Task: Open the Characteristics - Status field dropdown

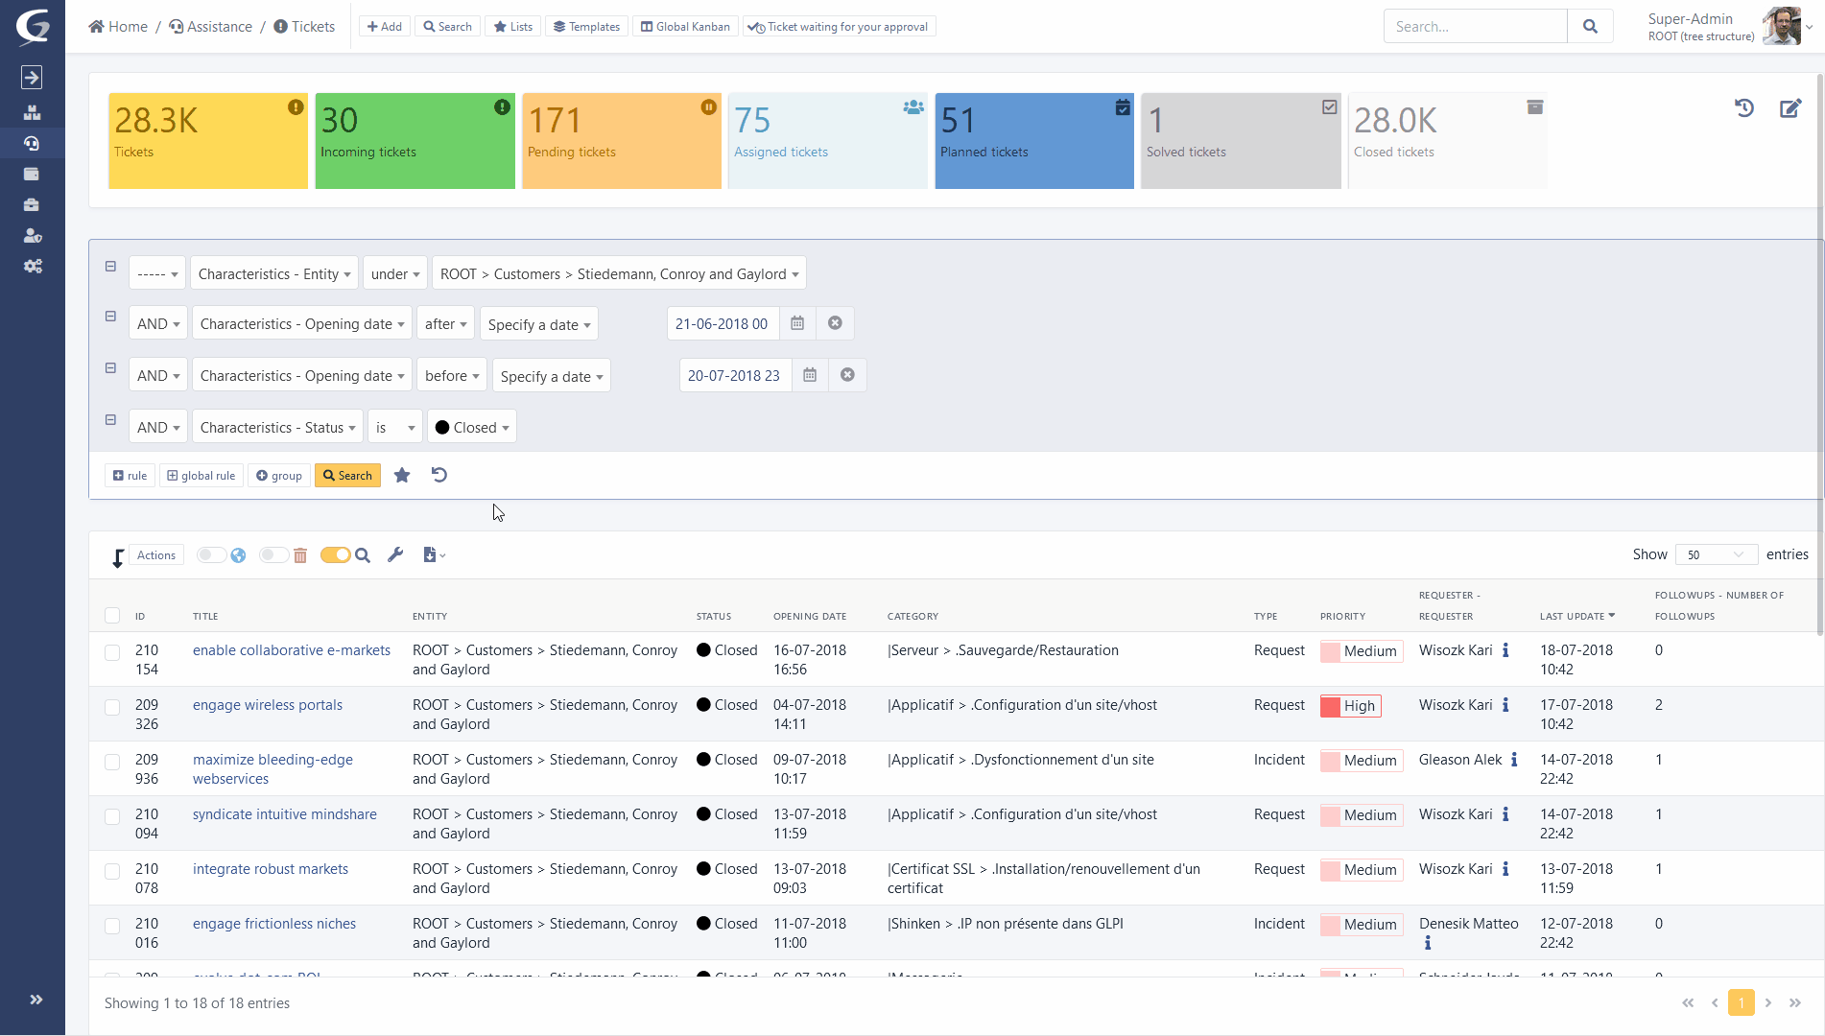Action: click(277, 427)
